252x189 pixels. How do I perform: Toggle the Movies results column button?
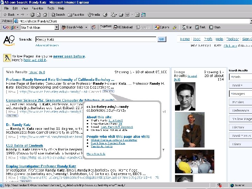(240, 102)
